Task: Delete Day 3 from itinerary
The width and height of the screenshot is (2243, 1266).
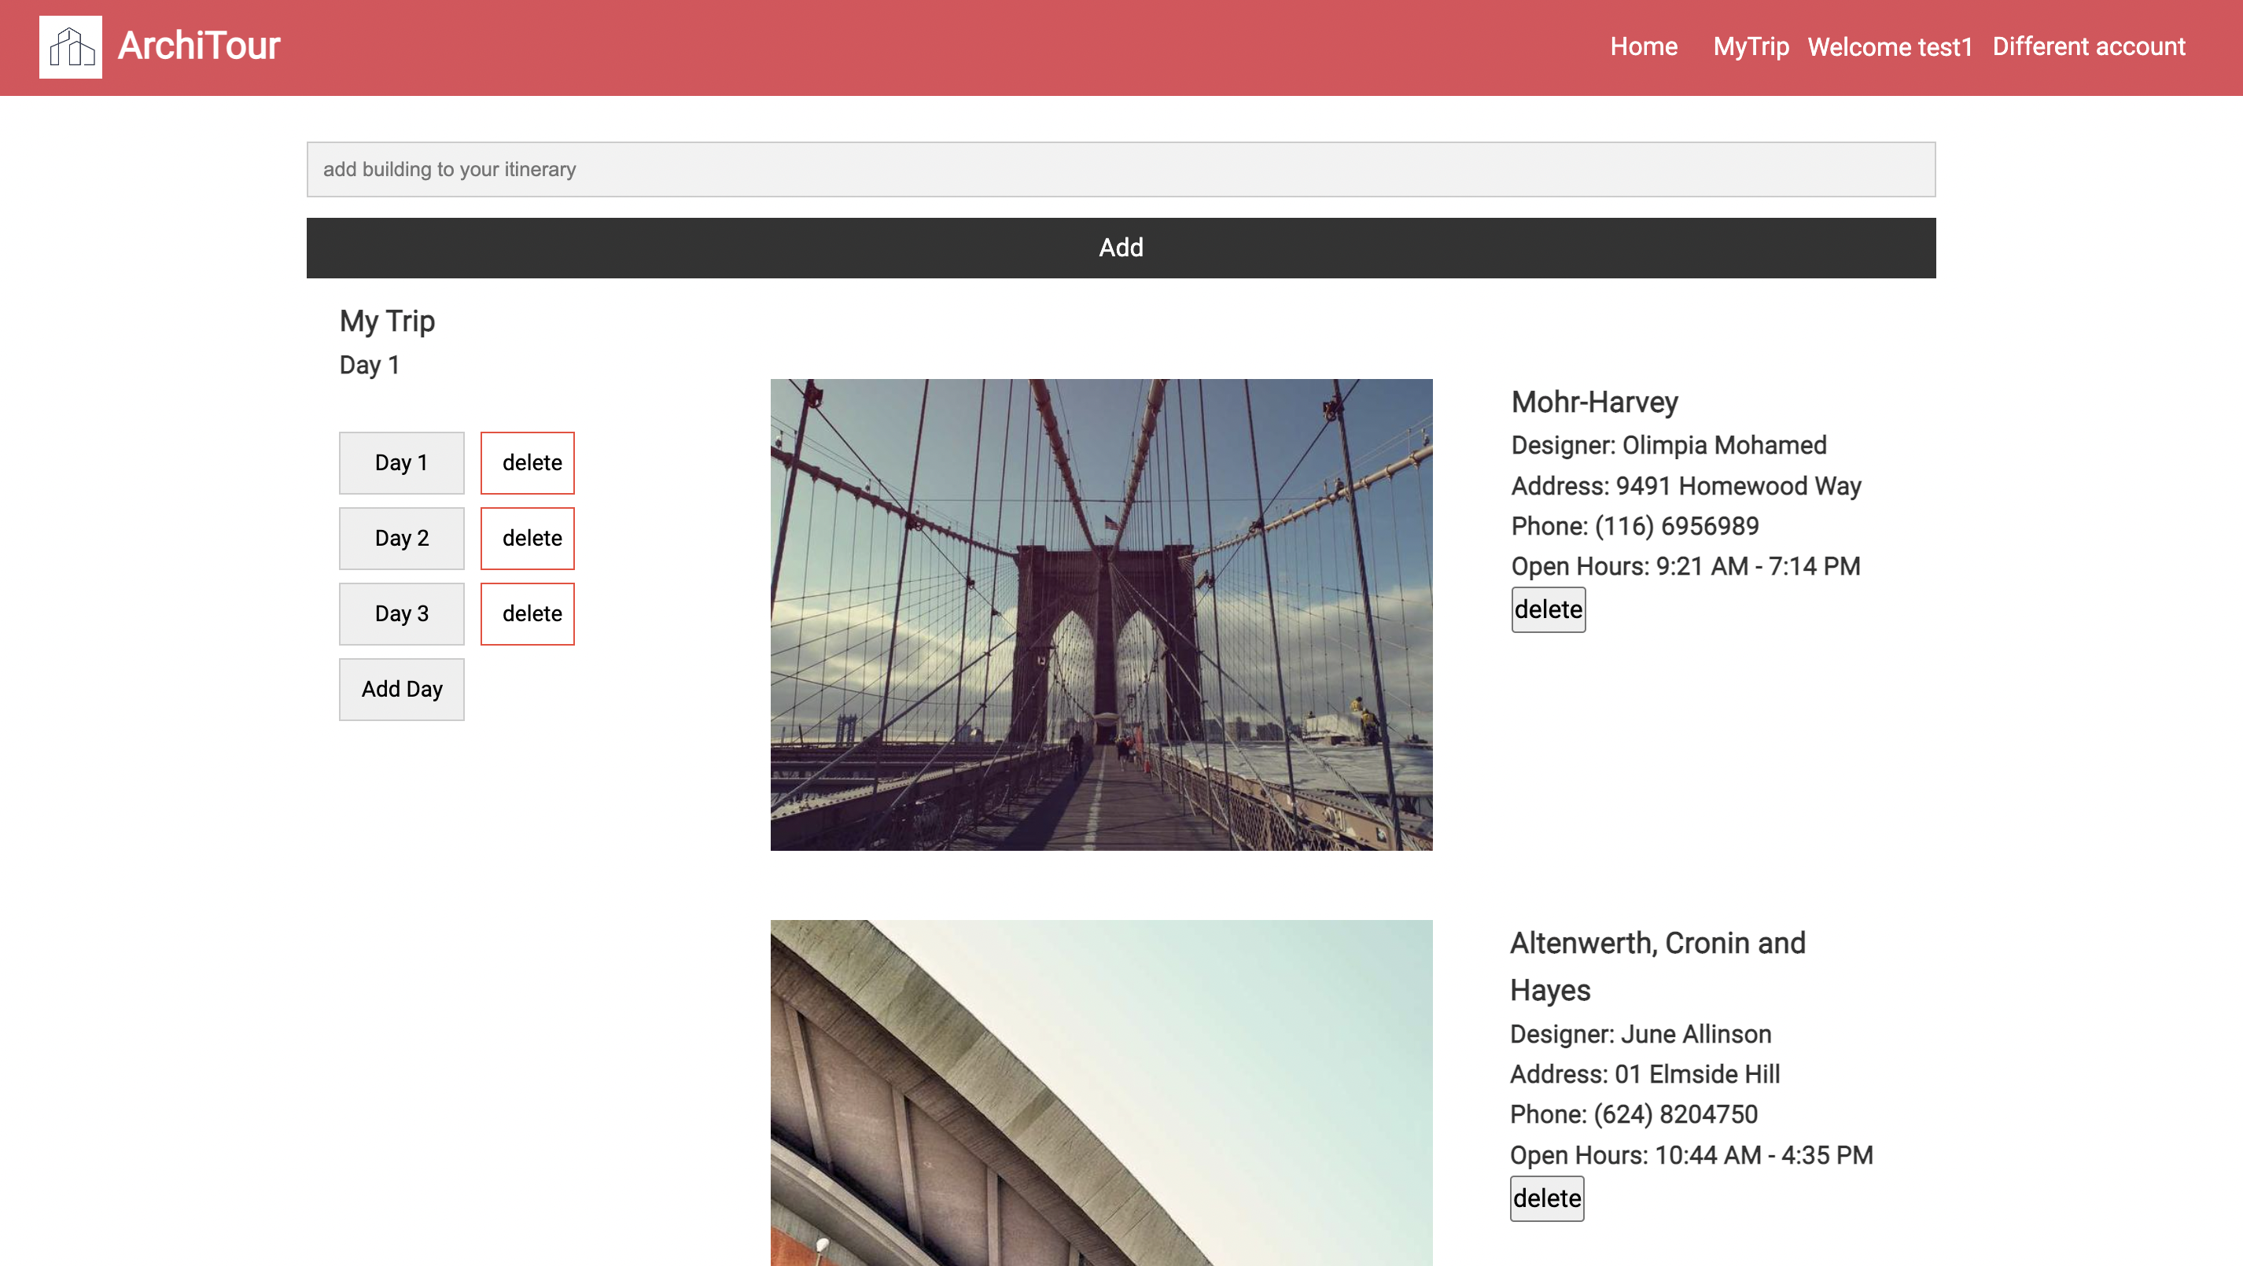Action: pyautogui.click(x=530, y=613)
